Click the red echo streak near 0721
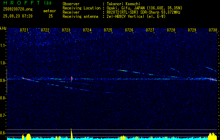220x140 pixels. click(28, 79)
